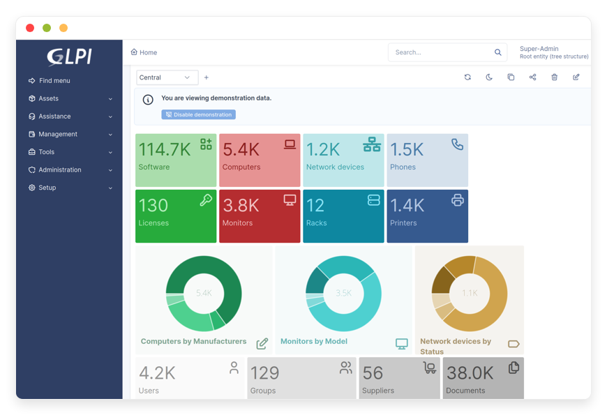Click the Assets cube icon
This screenshot has width=607, height=415.
(x=31, y=98)
